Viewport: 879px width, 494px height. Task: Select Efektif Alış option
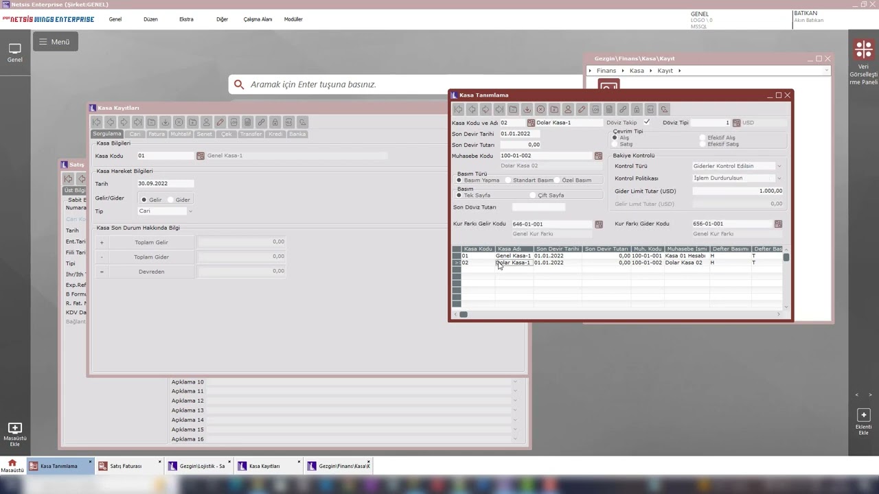click(703, 138)
